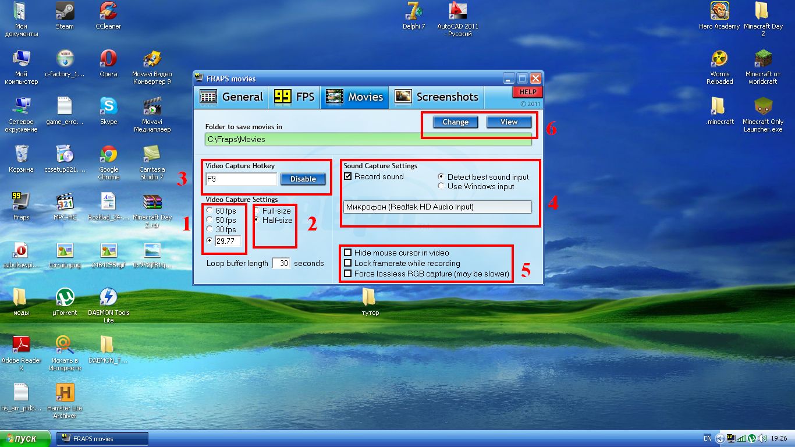Open the FPS tab
This screenshot has height=447, width=795.
tap(294, 97)
